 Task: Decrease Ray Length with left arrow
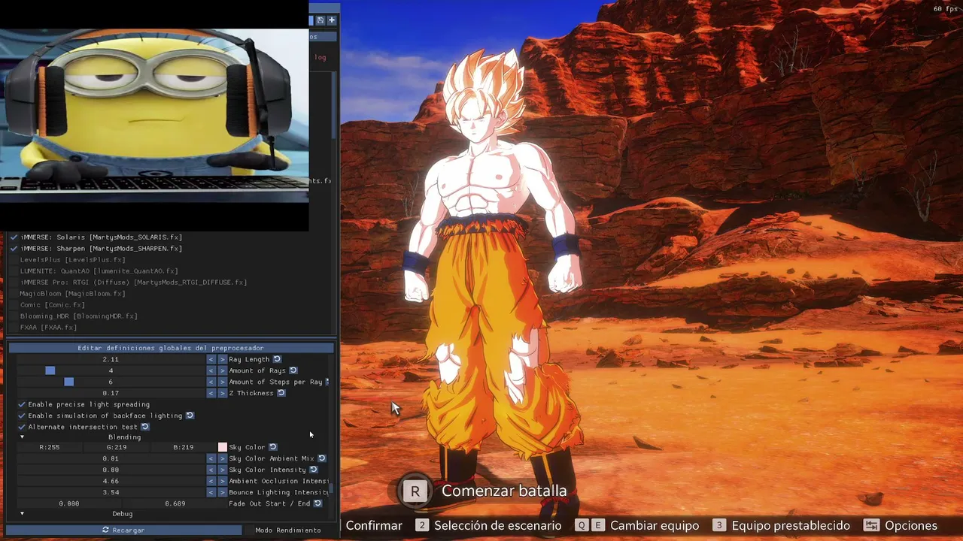coord(211,359)
